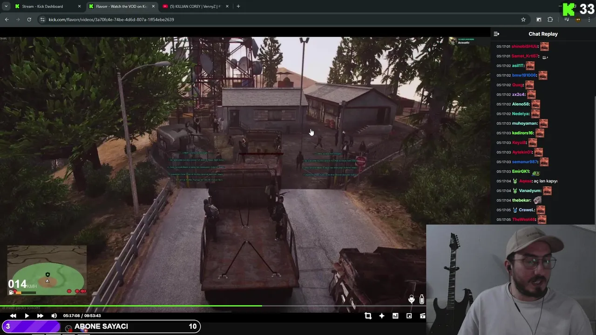Viewport: 596px width, 335px height.
Task: Click the face emote after shinobiSHUU
Action: coord(544,47)
